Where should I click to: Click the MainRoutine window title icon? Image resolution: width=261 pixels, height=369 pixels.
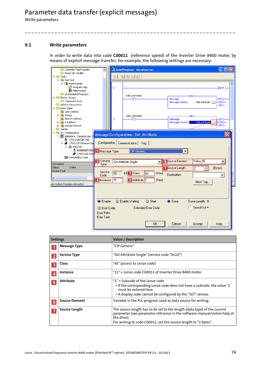click(113, 69)
